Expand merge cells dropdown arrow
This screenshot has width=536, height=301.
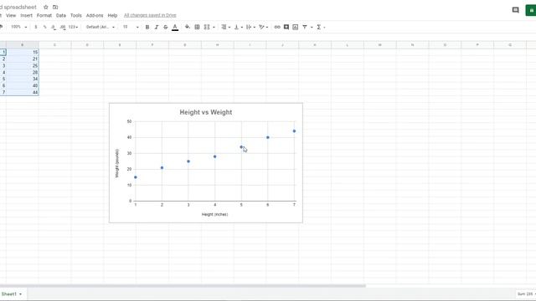(x=214, y=28)
